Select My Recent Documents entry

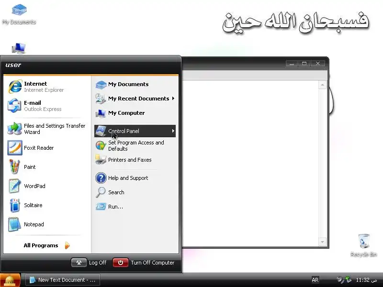pyautogui.click(x=135, y=99)
